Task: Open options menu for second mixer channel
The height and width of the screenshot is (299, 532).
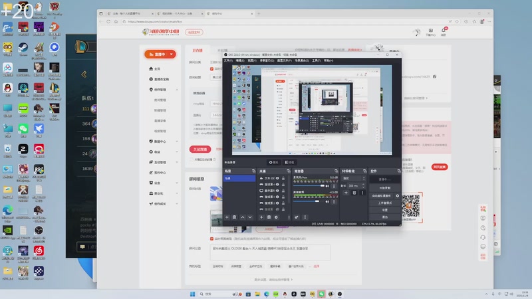Action: [334, 201]
